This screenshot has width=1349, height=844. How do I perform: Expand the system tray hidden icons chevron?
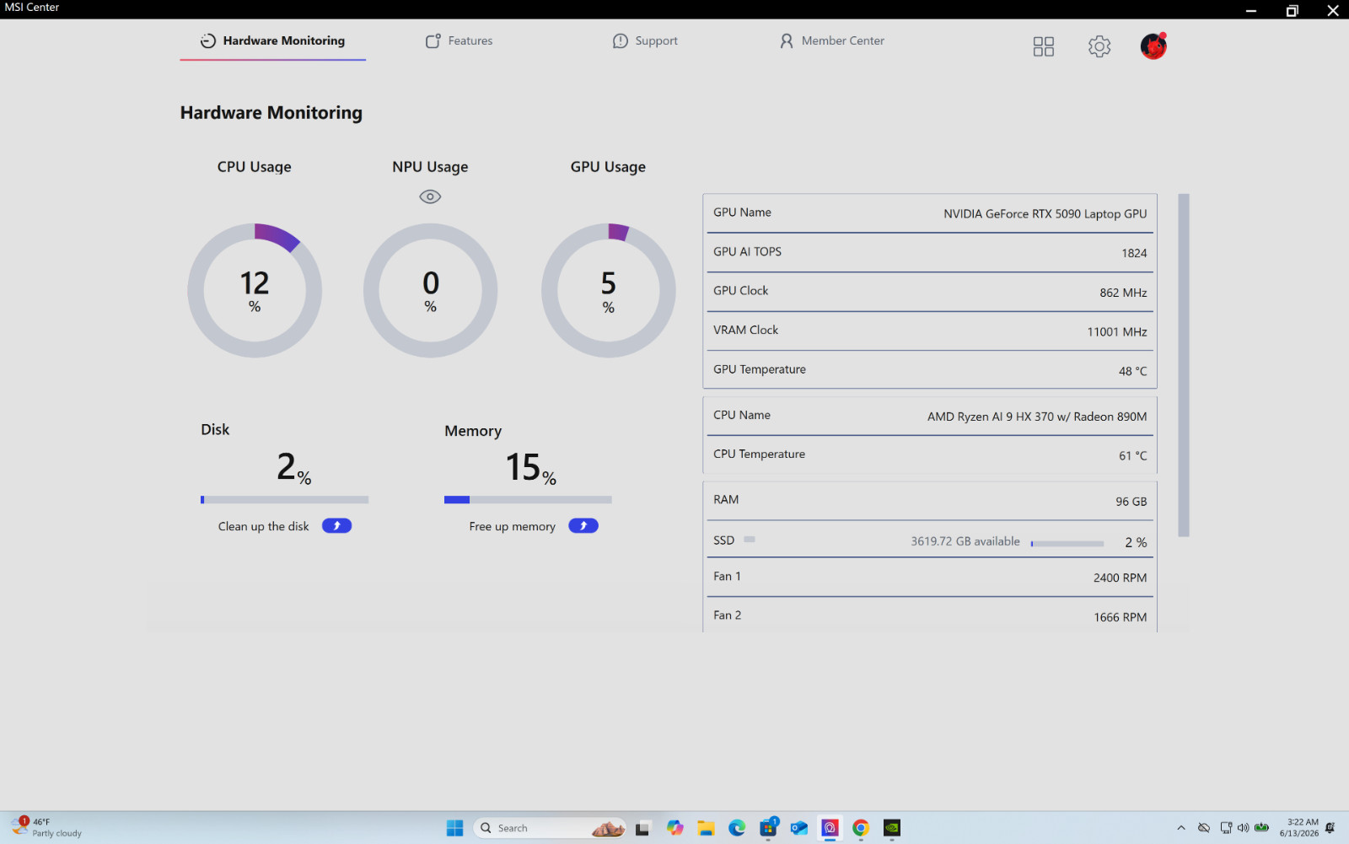1181,828
